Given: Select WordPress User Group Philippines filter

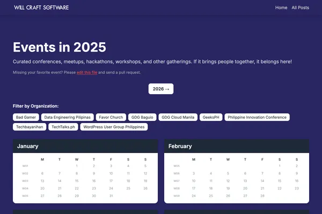Looking at the screenshot, I should click(115, 127).
